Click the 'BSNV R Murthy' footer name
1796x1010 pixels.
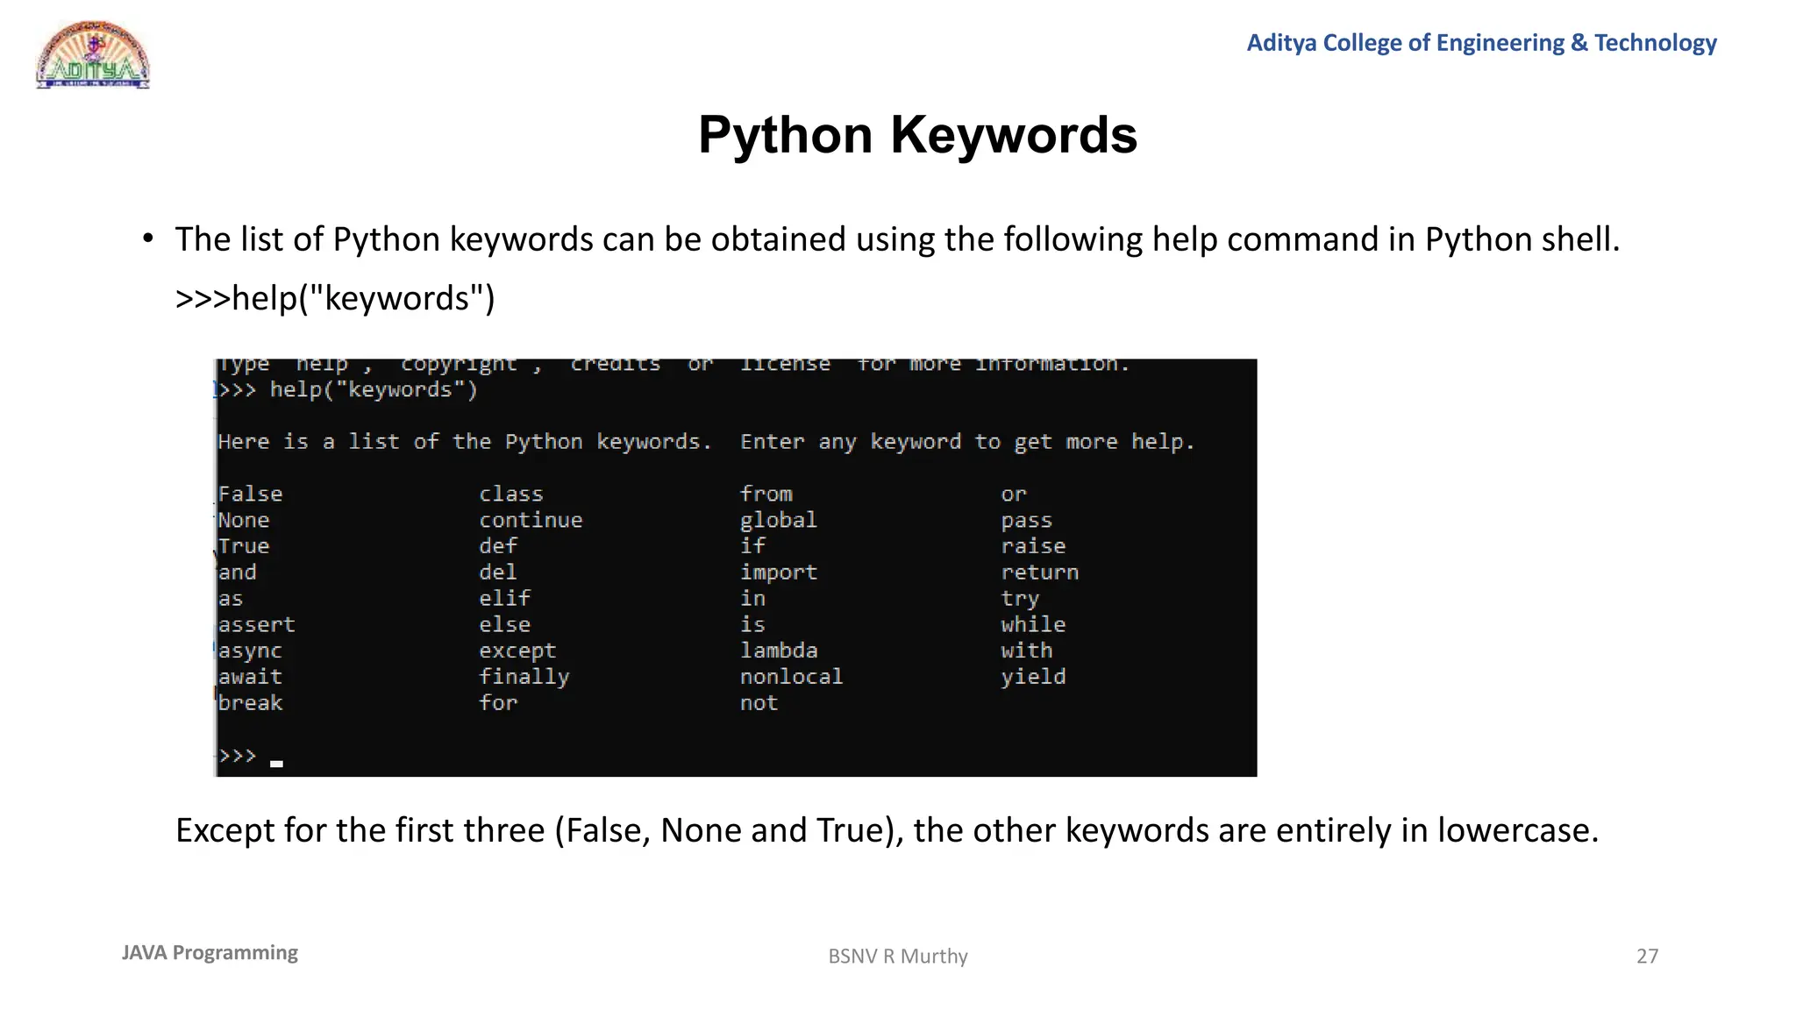pyautogui.click(x=898, y=957)
